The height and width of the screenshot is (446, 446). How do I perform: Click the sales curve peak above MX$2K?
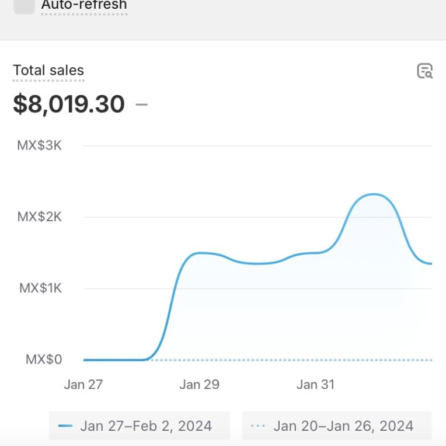coord(374,194)
